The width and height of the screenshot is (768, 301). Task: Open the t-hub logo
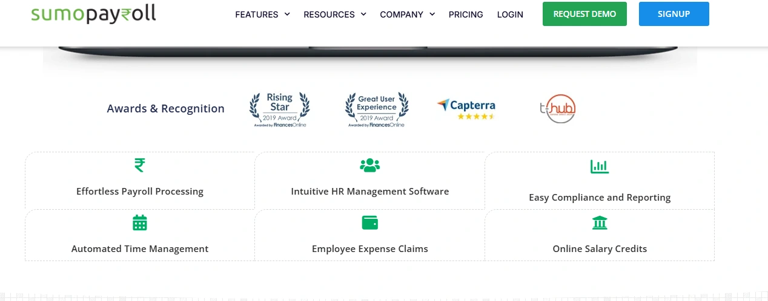(x=557, y=109)
